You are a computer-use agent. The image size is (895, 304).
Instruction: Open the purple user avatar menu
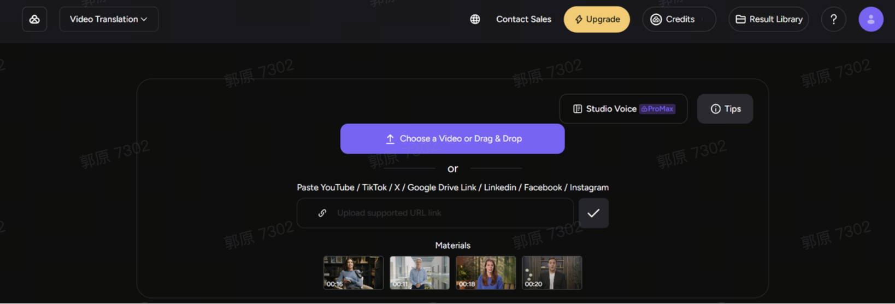point(870,19)
